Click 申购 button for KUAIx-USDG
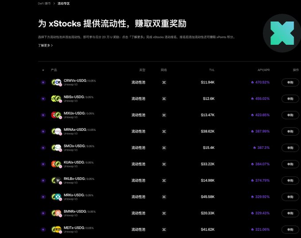 (290, 164)
